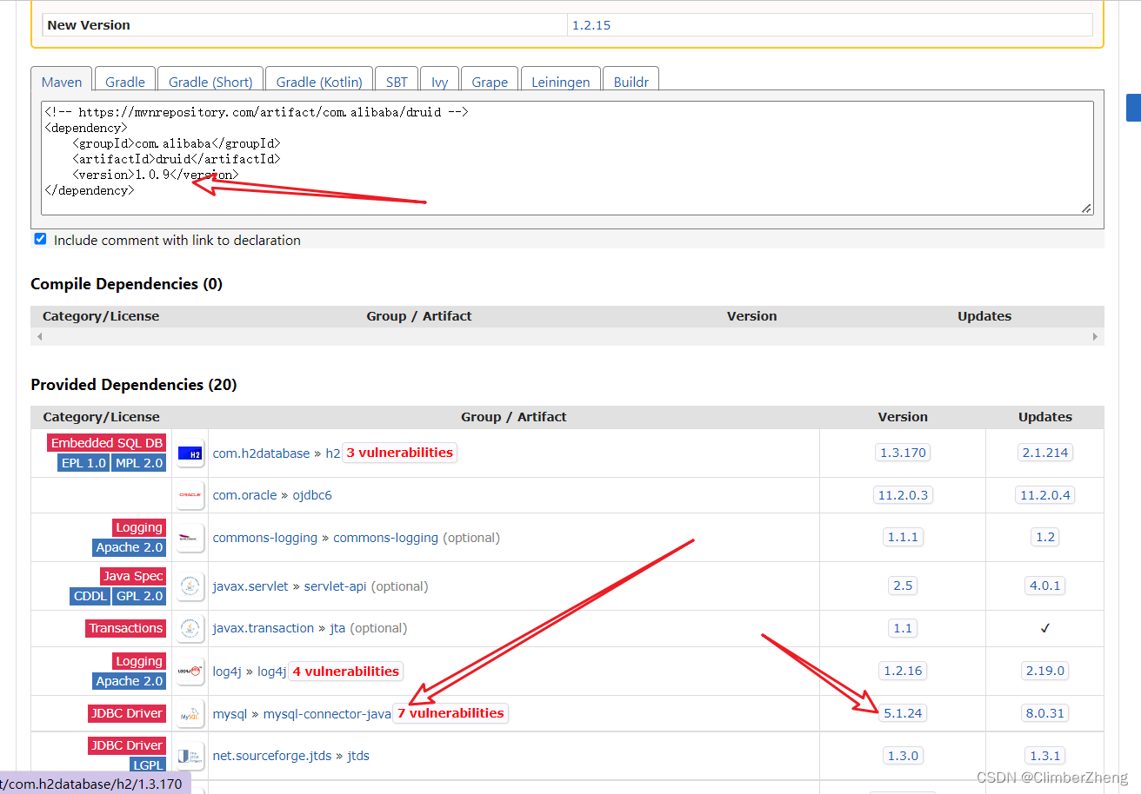Click the Embedded SQL DB category tag

[x=107, y=443]
